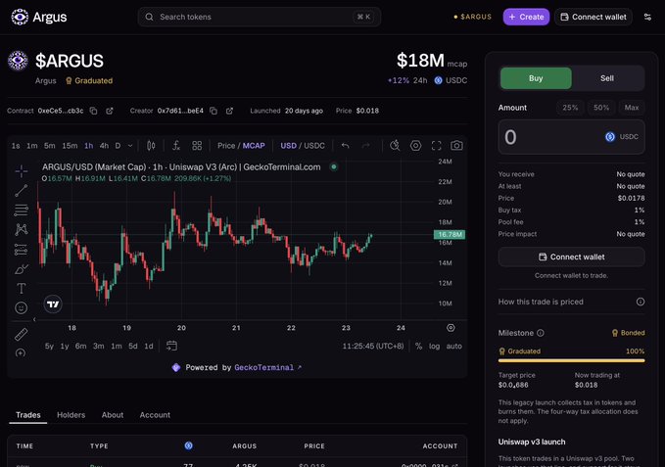Switch to the Trades tab
The height and width of the screenshot is (467, 665).
click(x=28, y=415)
